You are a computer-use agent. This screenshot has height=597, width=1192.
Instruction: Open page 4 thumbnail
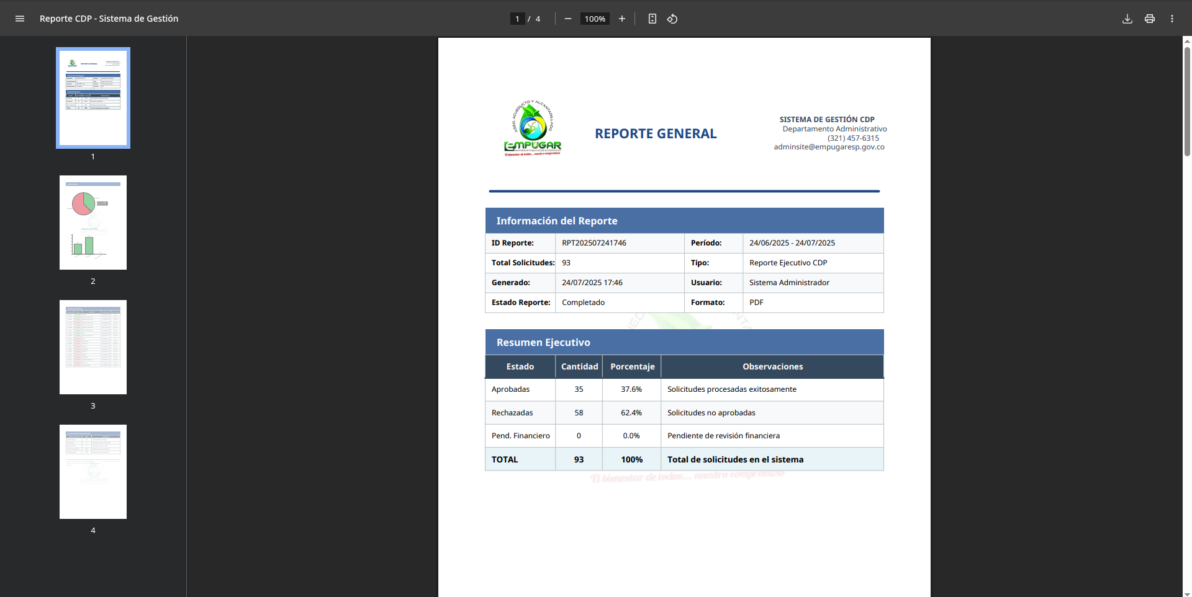click(x=93, y=472)
